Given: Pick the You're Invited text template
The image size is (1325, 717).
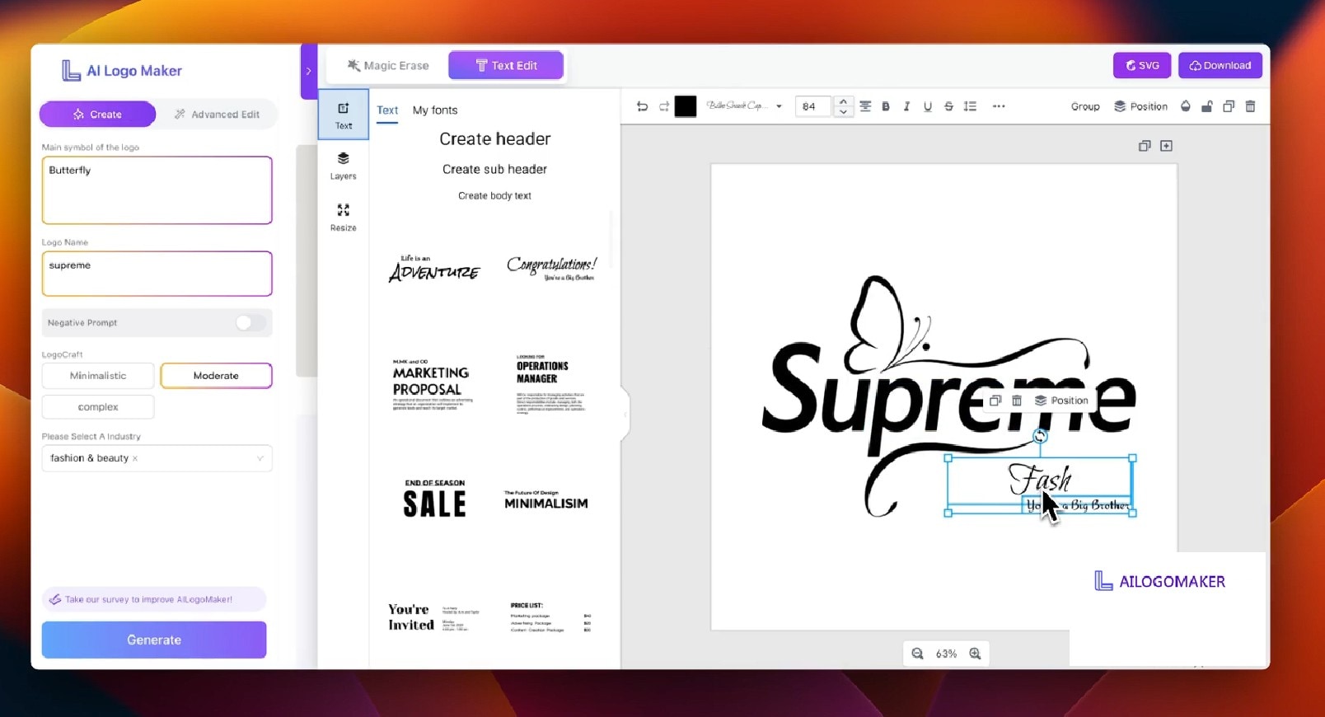Looking at the screenshot, I should click(x=433, y=617).
